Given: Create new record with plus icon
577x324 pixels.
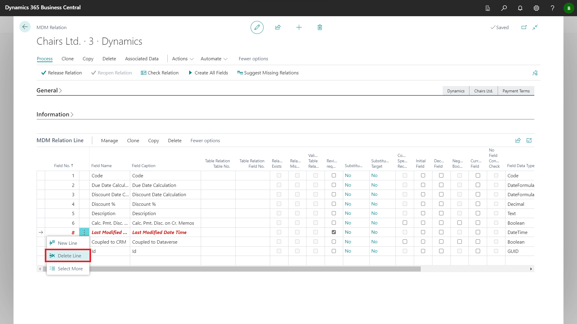Looking at the screenshot, I should click(x=299, y=27).
